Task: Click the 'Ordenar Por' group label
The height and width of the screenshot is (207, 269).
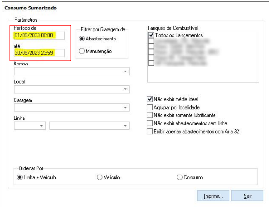Action: pos(31,168)
